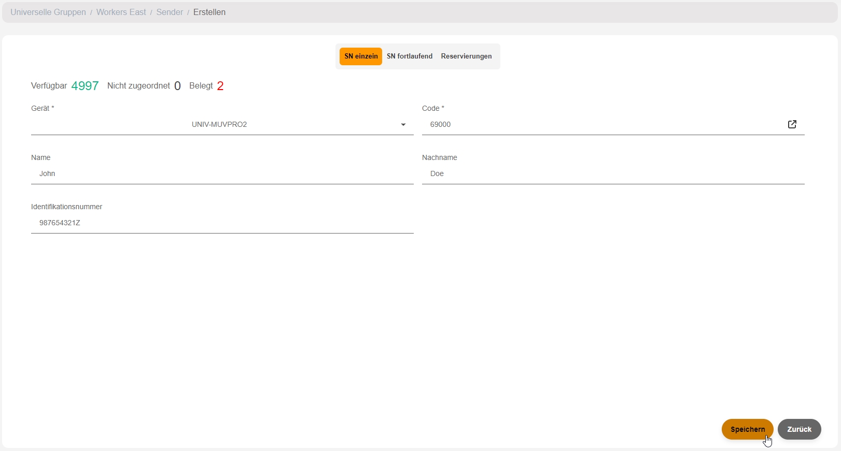
Task: Edit the Nachname field with Doe
Action: (x=613, y=174)
